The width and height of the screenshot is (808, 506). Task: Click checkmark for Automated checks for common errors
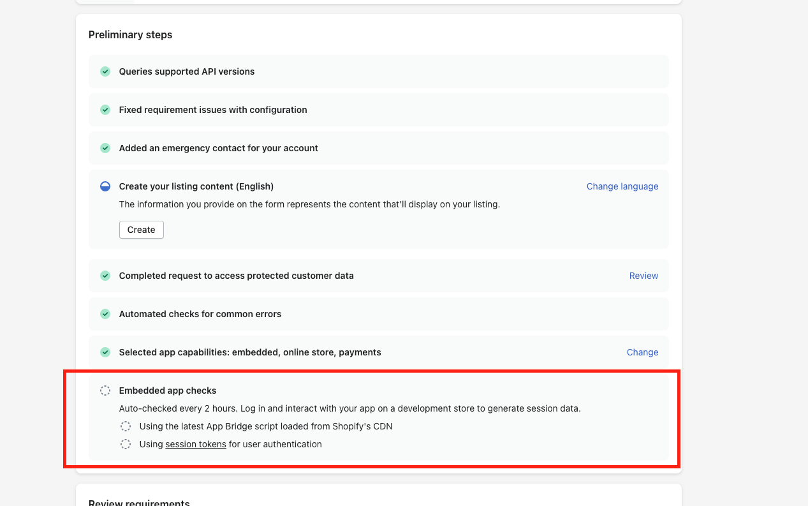[x=105, y=314]
